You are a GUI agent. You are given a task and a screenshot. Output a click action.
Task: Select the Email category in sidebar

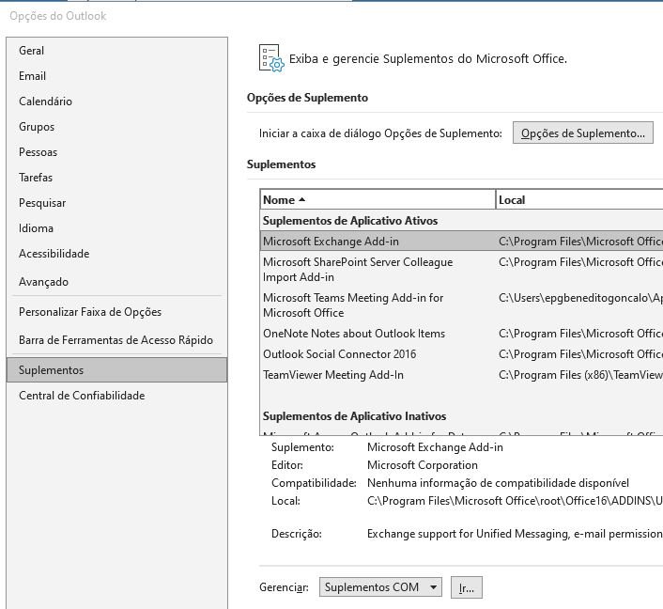[116, 76]
